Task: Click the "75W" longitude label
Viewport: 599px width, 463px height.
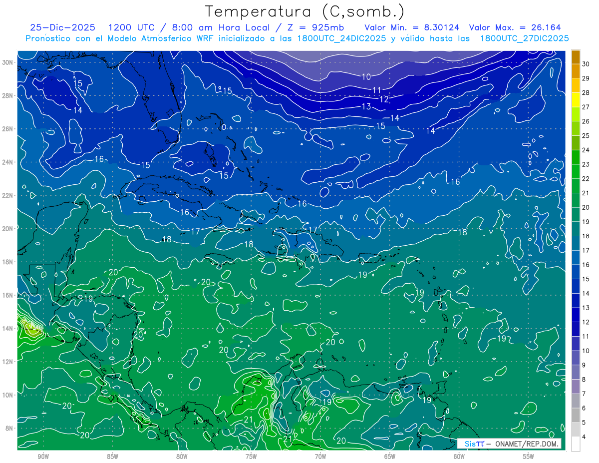Action: [251, 457]
